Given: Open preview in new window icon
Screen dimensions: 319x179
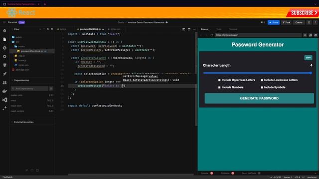Looking at the screenshot, I should click(x=316, y=35).
